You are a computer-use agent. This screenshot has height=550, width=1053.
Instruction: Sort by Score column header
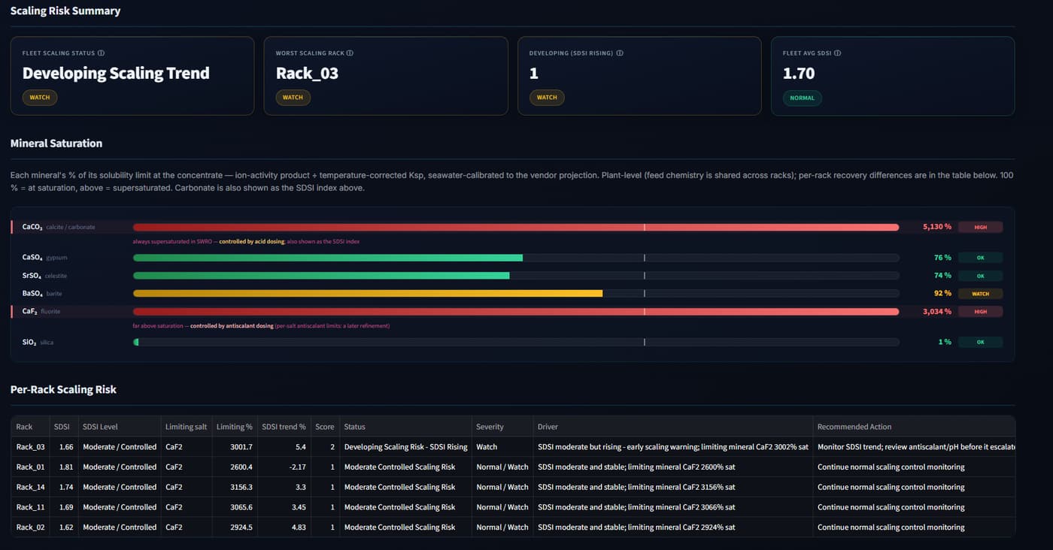tap(325, 427)
